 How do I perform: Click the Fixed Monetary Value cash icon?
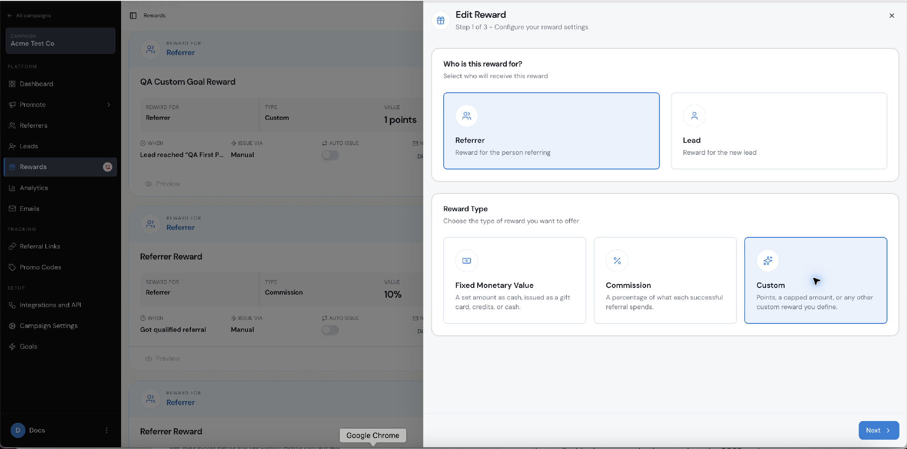[x=467, y=261]
